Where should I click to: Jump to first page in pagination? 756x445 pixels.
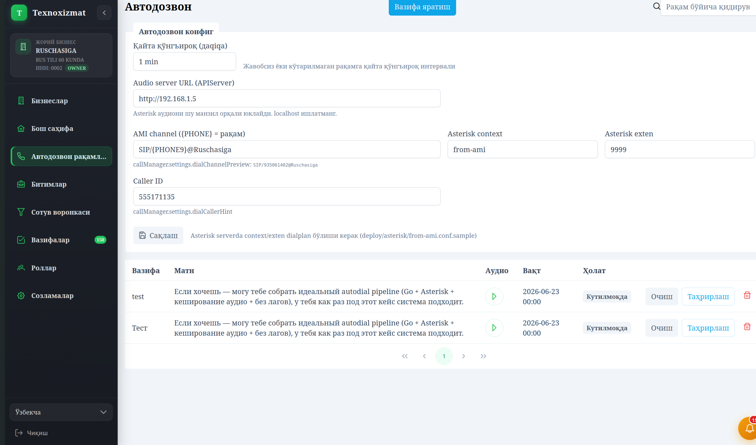tap(405, 356)
